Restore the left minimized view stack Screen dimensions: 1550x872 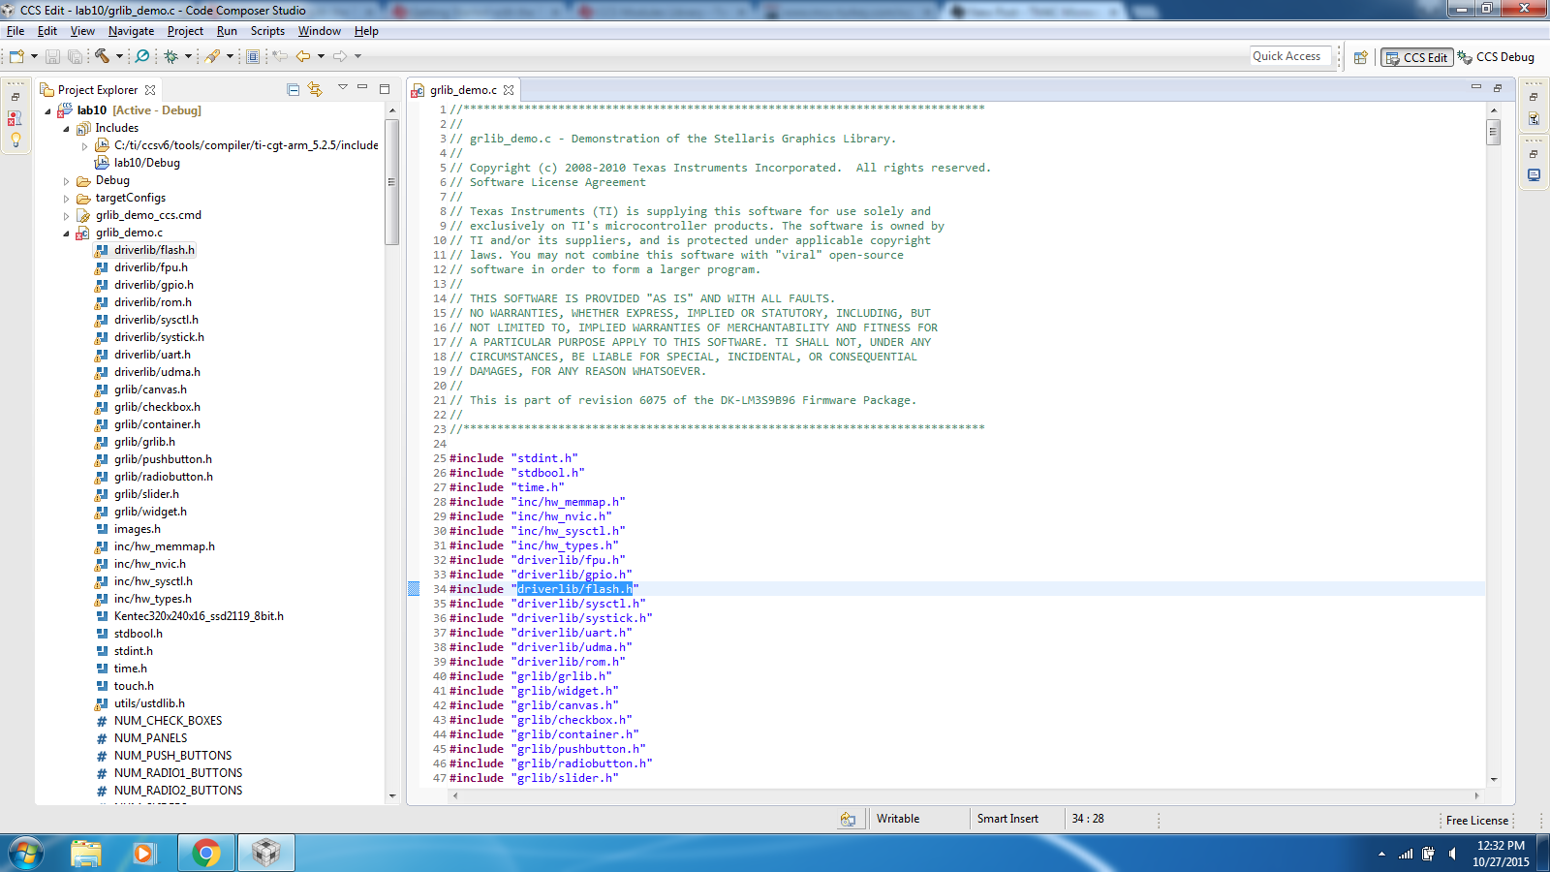pyautogui.click(x=15, y=97)
